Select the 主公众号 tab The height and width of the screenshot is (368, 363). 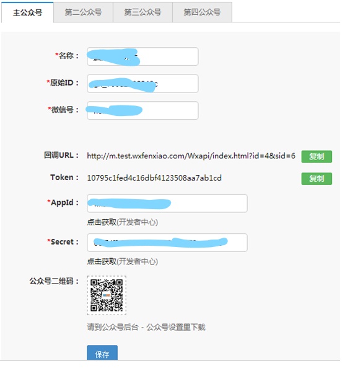27,12
